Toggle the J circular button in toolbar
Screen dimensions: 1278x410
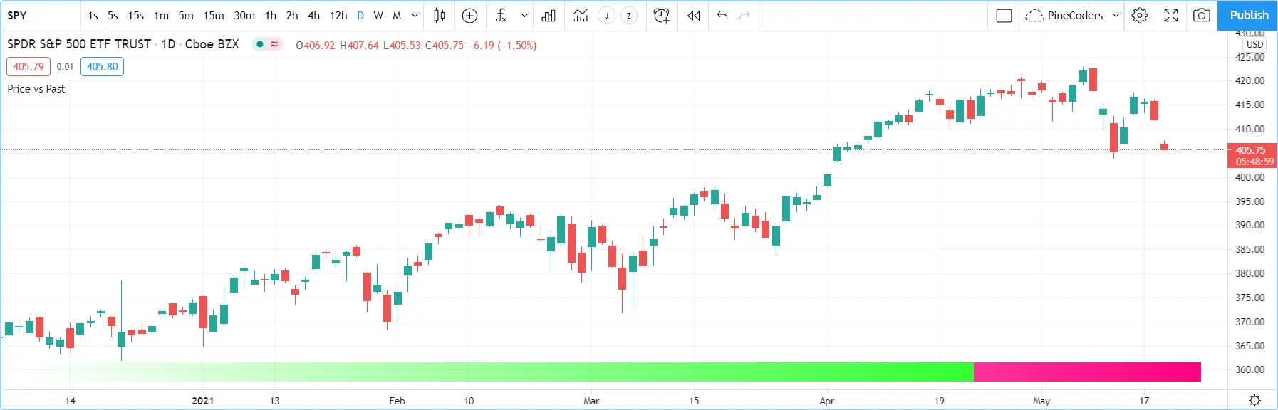606,16
